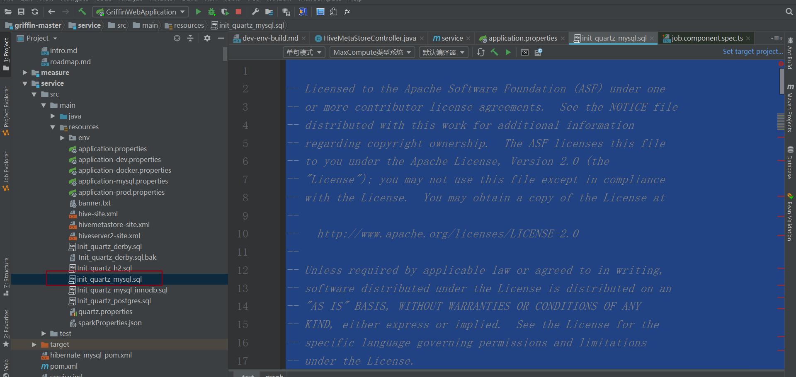Select quartz.properties file in tree
The height and width of the screenshot is (377, 796).
click(105, 312)
